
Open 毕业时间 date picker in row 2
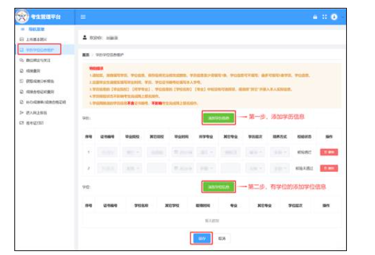[182, 168]
